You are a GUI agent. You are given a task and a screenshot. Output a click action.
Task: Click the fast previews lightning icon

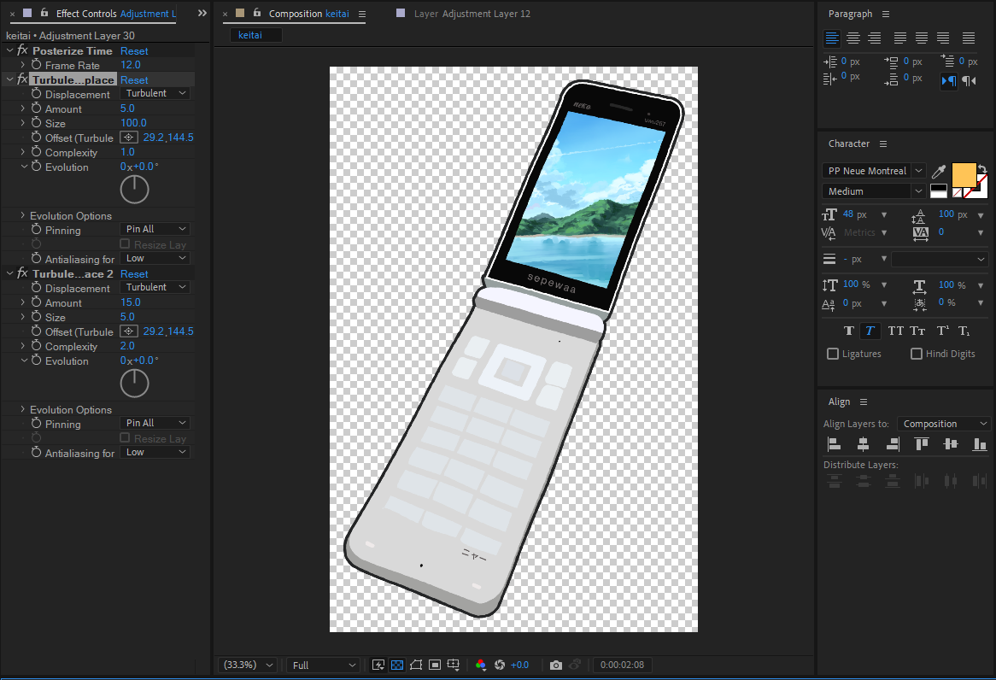tap(378, 665)
